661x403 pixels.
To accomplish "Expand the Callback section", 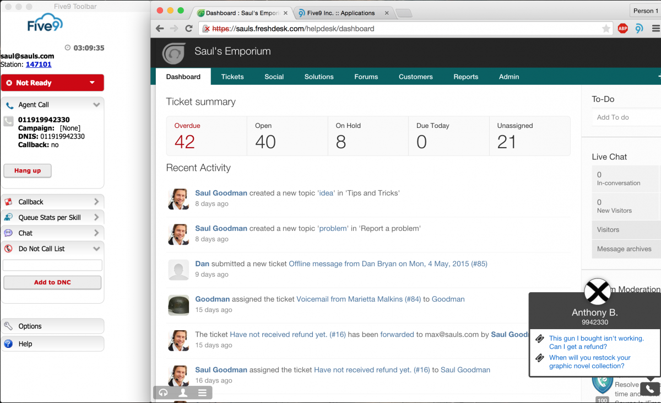I will pos(96,202).
